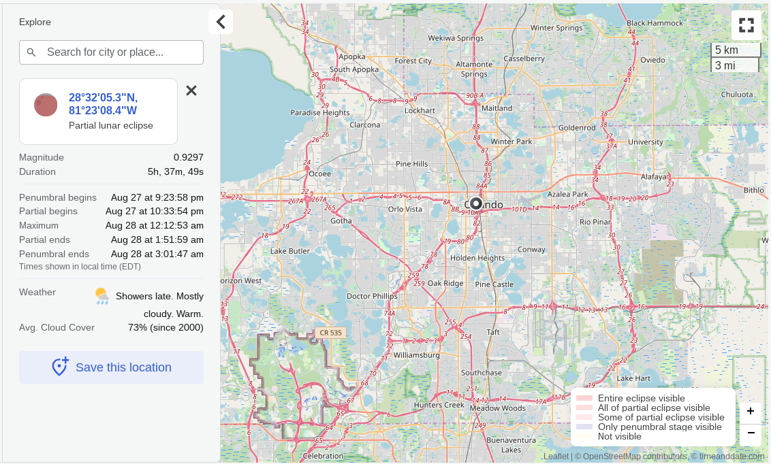
Task: Click the Azalea Park map label
Action: pos(568,194)
